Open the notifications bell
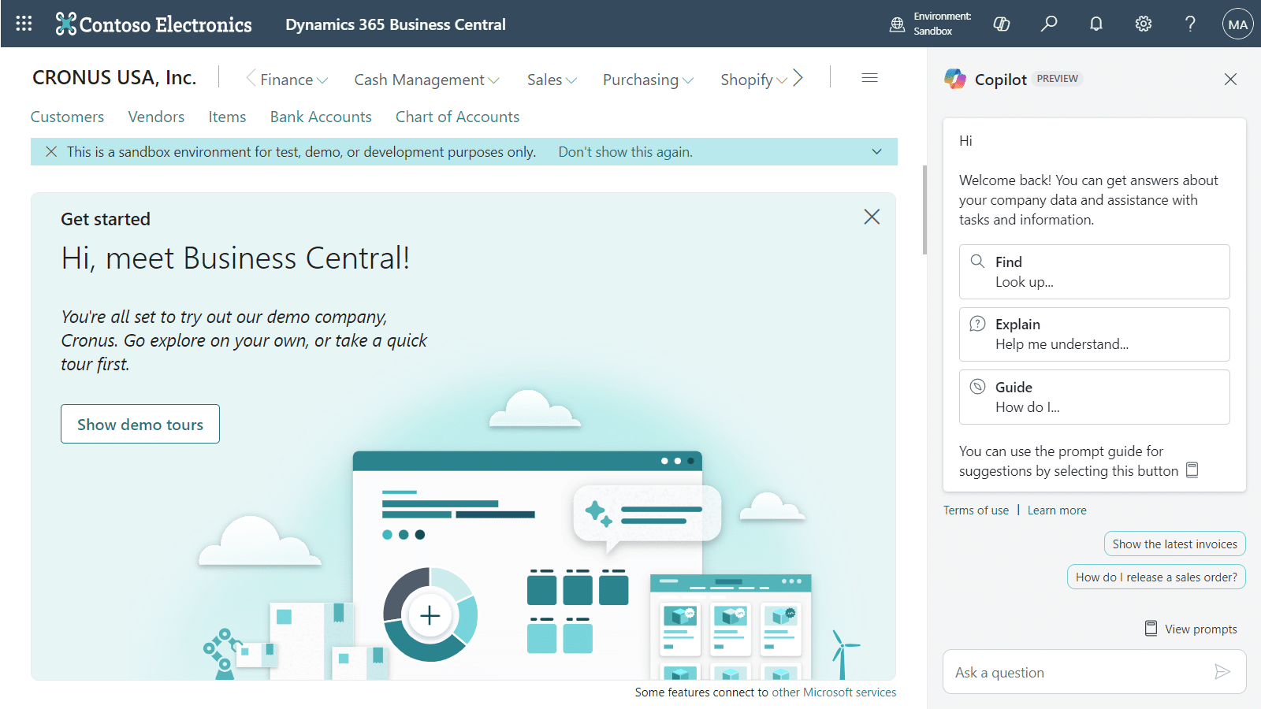1261x709 pixels. [x=1096, y=24]
